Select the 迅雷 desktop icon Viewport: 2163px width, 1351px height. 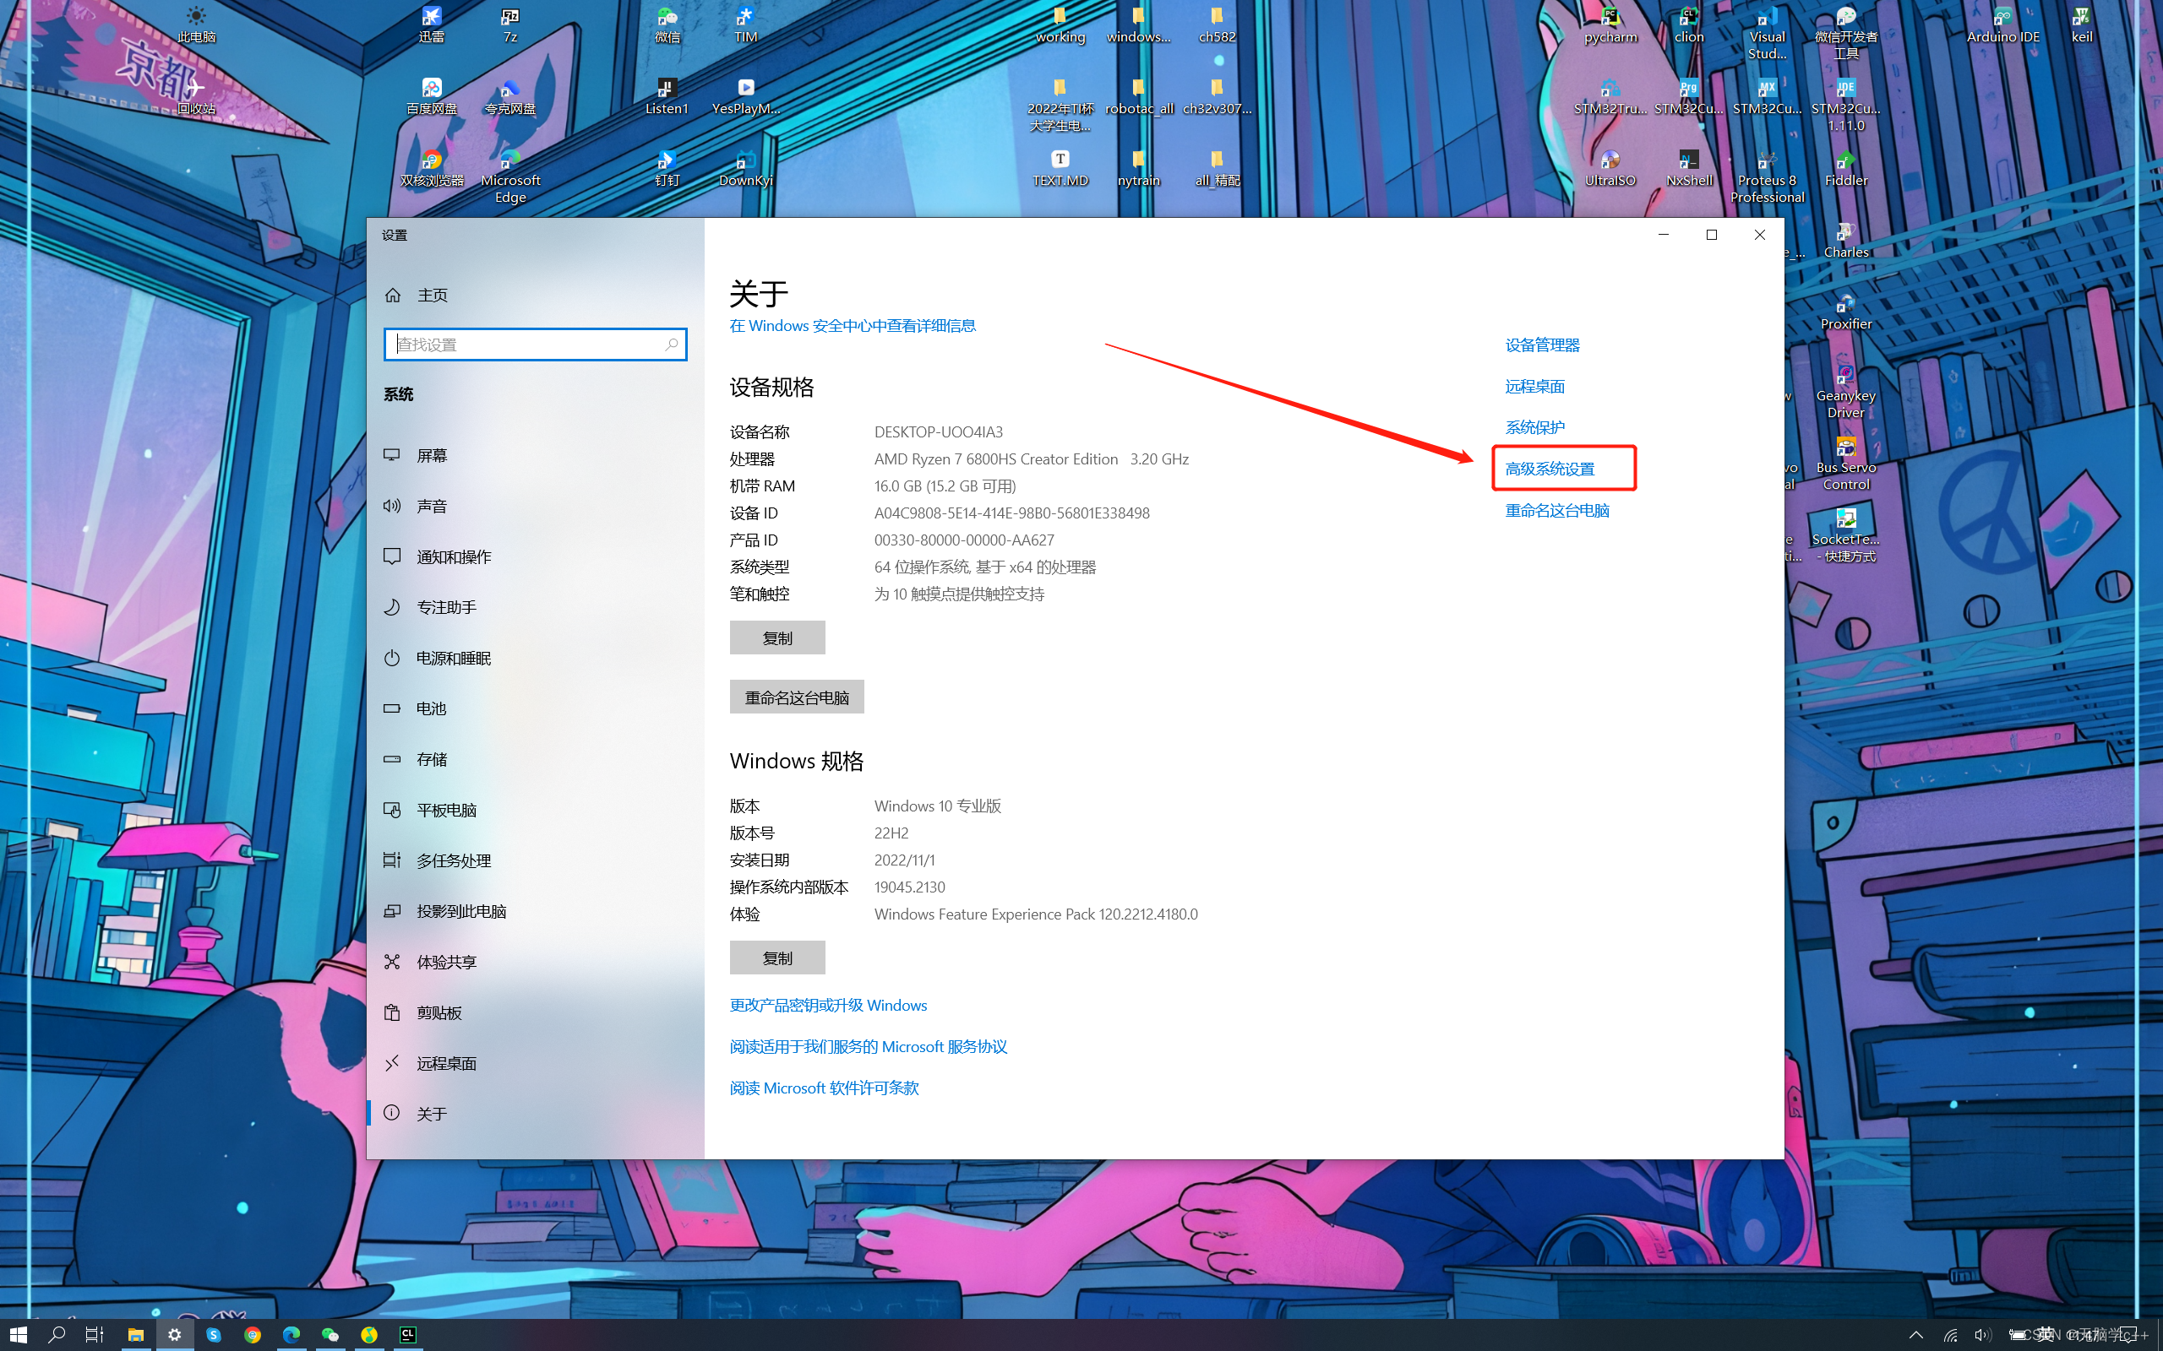(432, 24)
